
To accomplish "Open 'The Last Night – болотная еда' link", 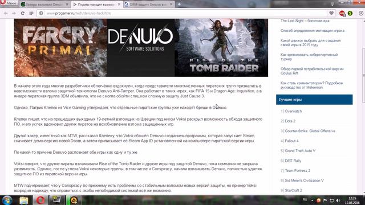I will pyautogui.click(x=305, y=20).
